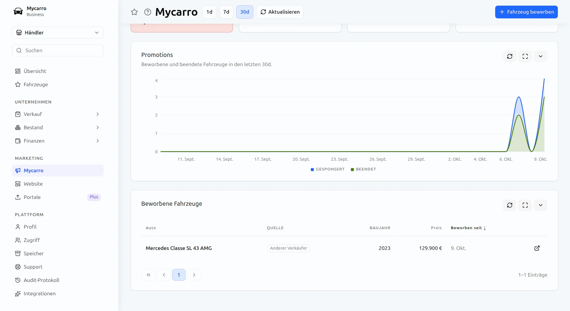Screen dimensions: 570x311
Task: Go to previous page of entries
Action: click(164, 275)
